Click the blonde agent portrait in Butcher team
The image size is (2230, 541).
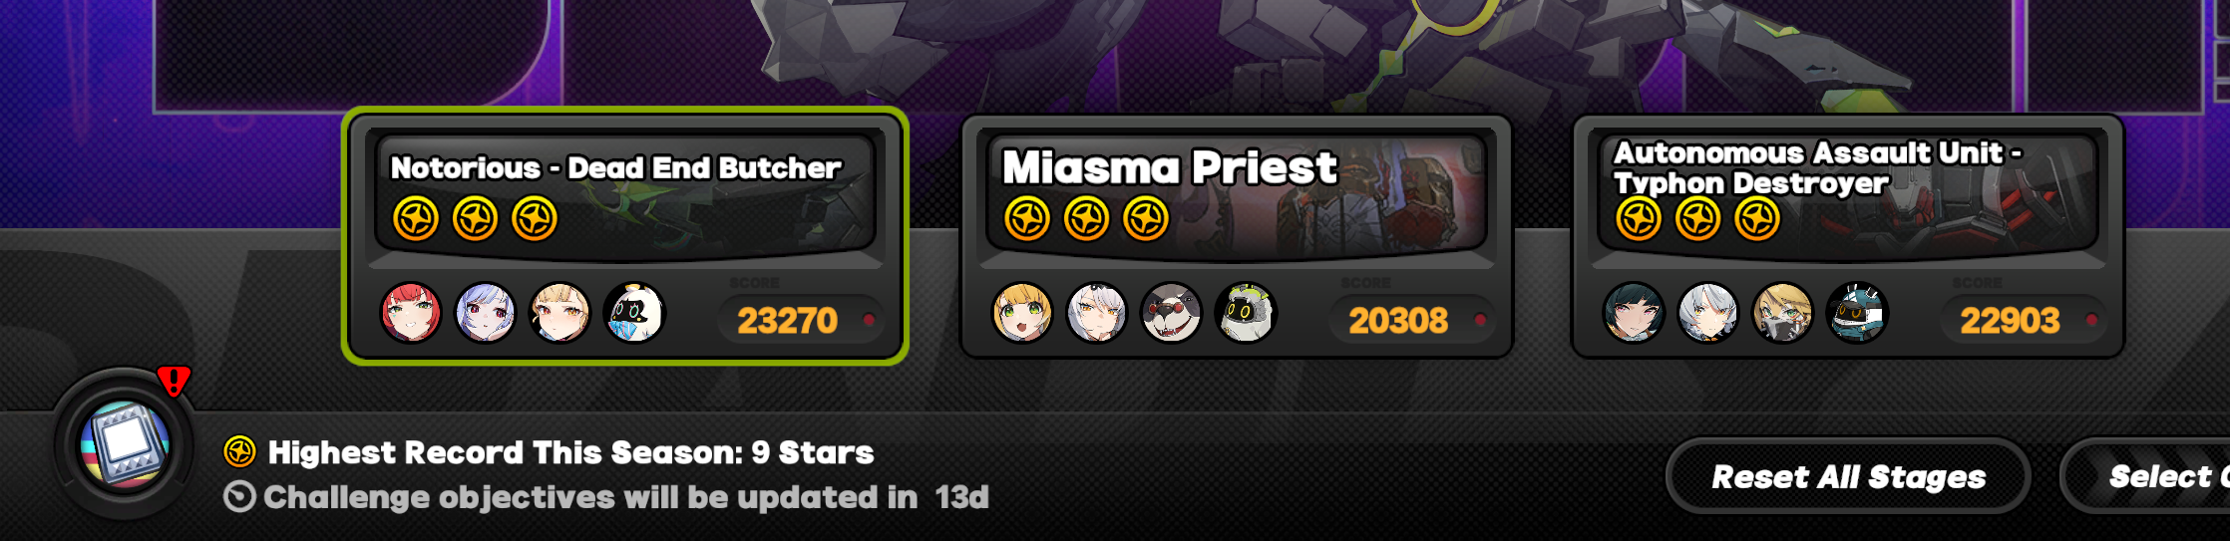pyautogui.click(x=559, y=313)
